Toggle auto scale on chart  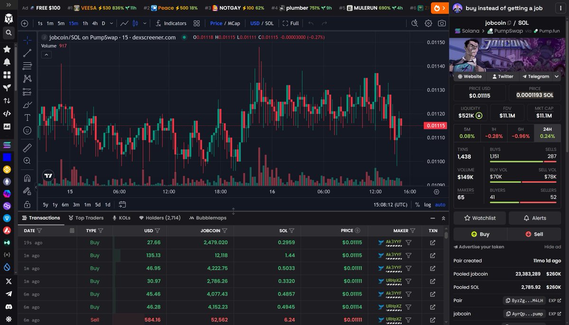click(x=440, y=205)
